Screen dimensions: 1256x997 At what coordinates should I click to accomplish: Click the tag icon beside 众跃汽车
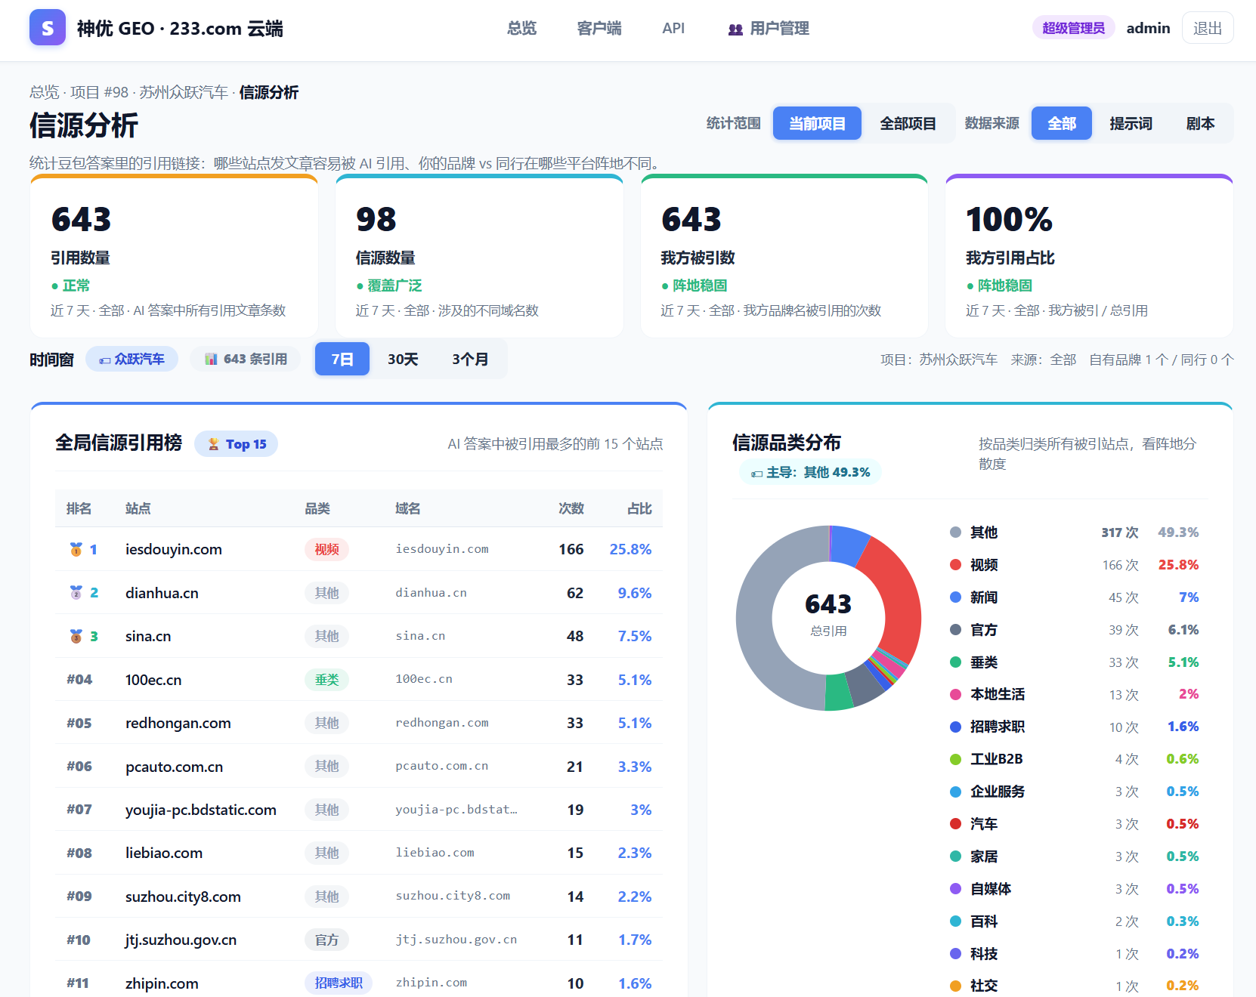click(105, 360)
